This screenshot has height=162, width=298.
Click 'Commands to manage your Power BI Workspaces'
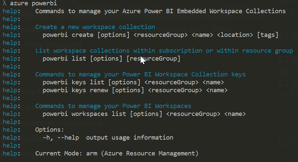point(113,106)
